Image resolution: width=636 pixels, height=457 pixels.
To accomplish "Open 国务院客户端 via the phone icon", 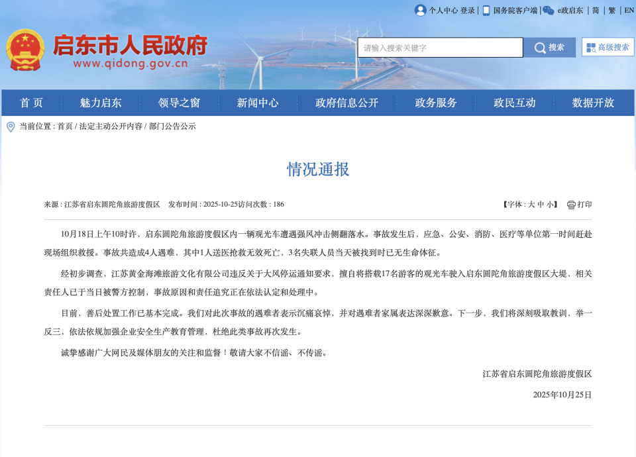I will tap(486, 10).
